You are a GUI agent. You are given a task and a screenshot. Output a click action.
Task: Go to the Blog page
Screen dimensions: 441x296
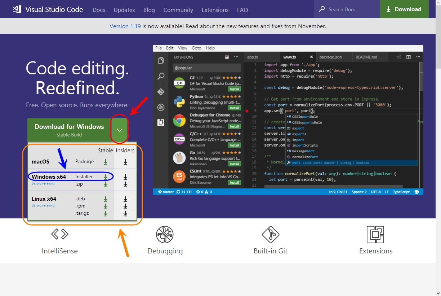149,10
